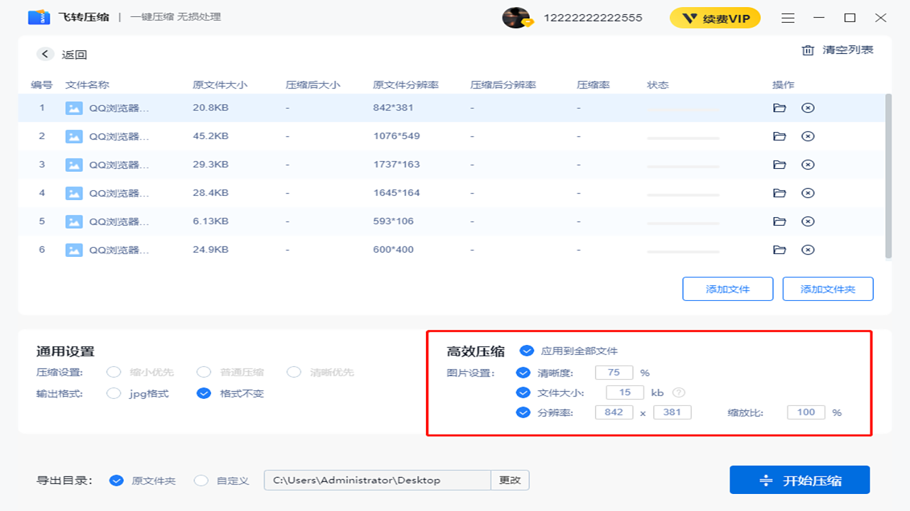Disable the 分辨率 checkbox

click(x=523, y=412)
